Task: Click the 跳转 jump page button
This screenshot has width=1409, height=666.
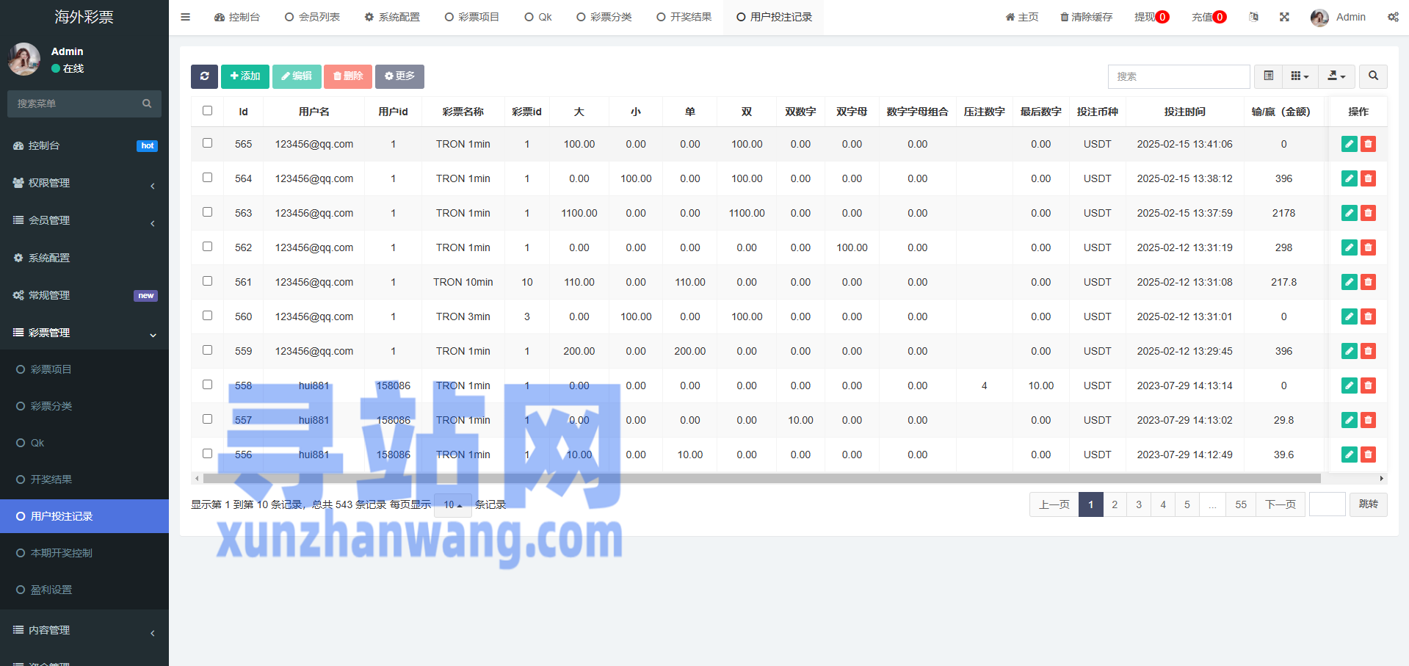Action: [x=1368, y=504]
